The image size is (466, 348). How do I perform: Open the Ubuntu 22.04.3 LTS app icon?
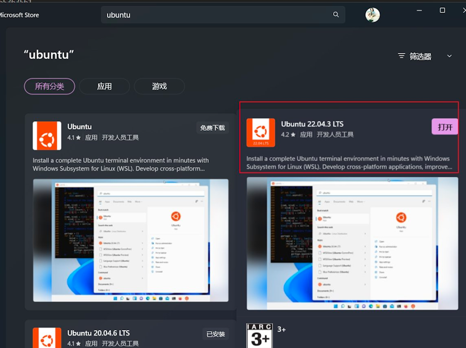click(261, 133)
